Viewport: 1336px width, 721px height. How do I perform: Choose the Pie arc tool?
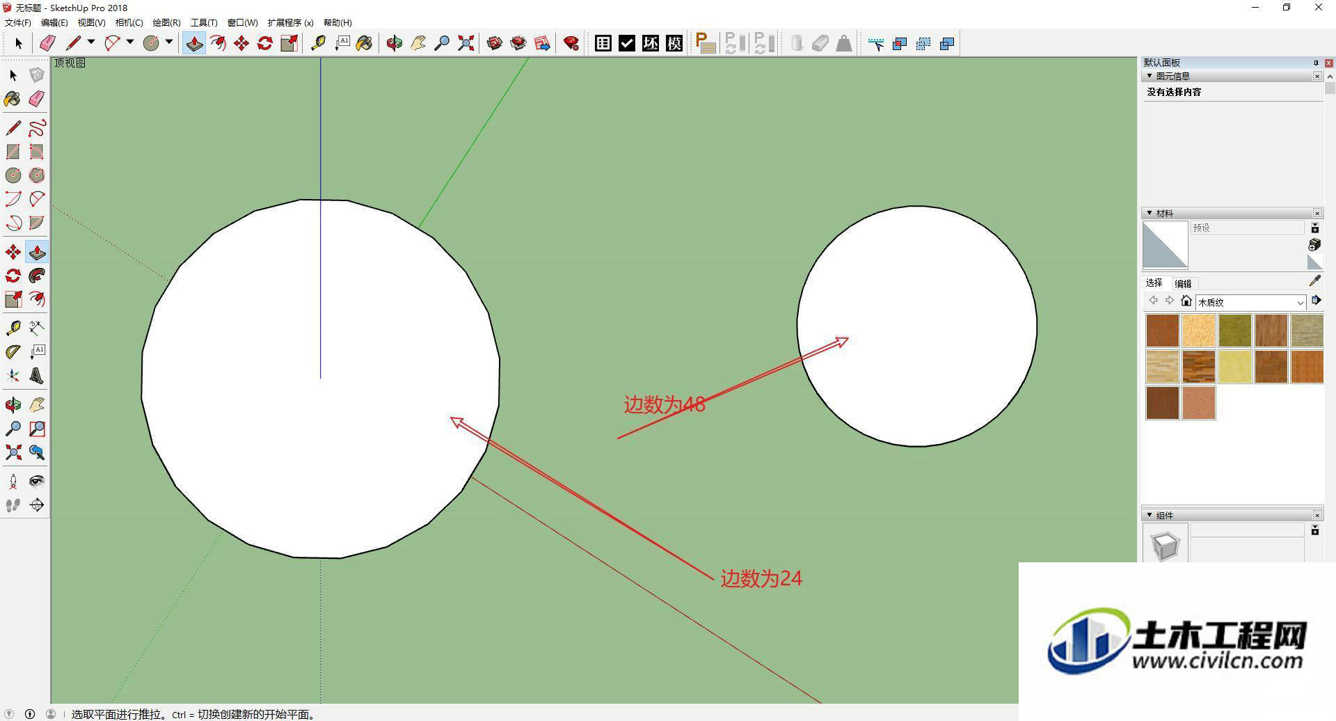tap(37, 223)
